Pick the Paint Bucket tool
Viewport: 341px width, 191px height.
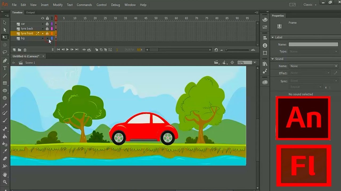click(x=5, y=136)
